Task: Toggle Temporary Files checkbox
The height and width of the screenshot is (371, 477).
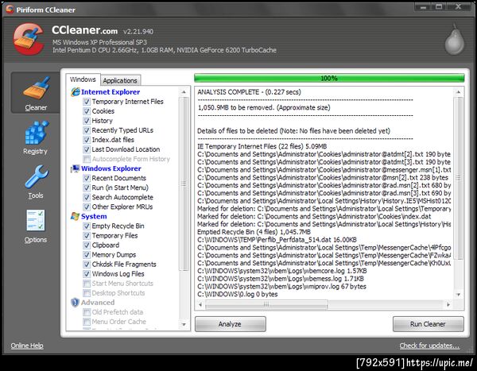Action: (87, 236)
